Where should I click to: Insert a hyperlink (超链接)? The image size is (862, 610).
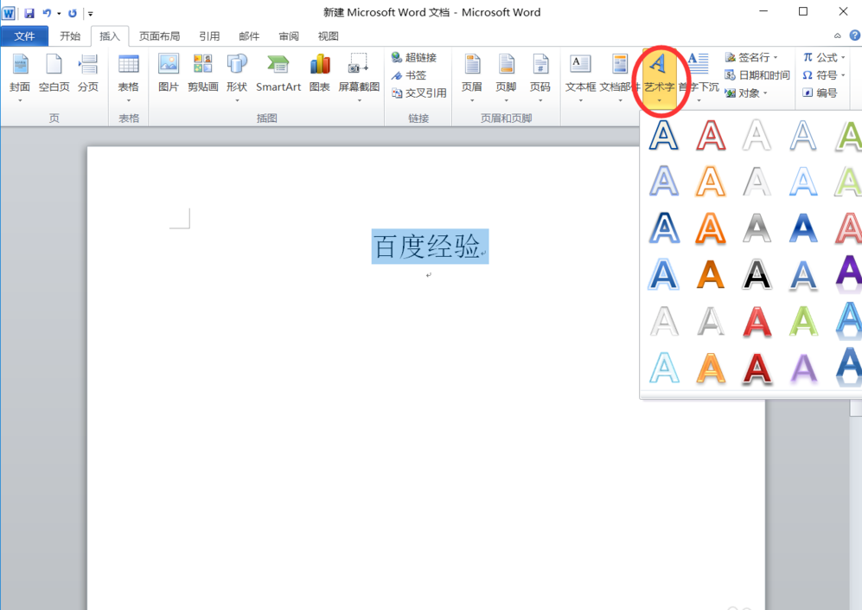click(414, 57)
